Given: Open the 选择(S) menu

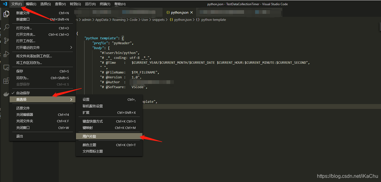Looking at the screenshot, I should pos(46,4).
